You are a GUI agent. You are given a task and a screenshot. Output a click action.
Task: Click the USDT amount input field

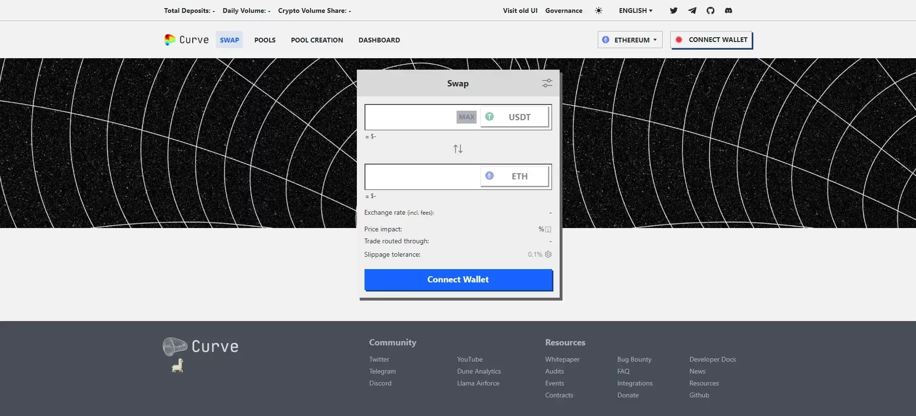tap(410, 117)
